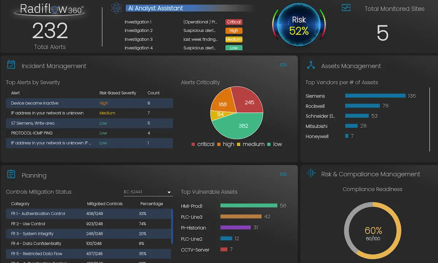
Task: Toggle the low legend item
Action: point(275,144)
